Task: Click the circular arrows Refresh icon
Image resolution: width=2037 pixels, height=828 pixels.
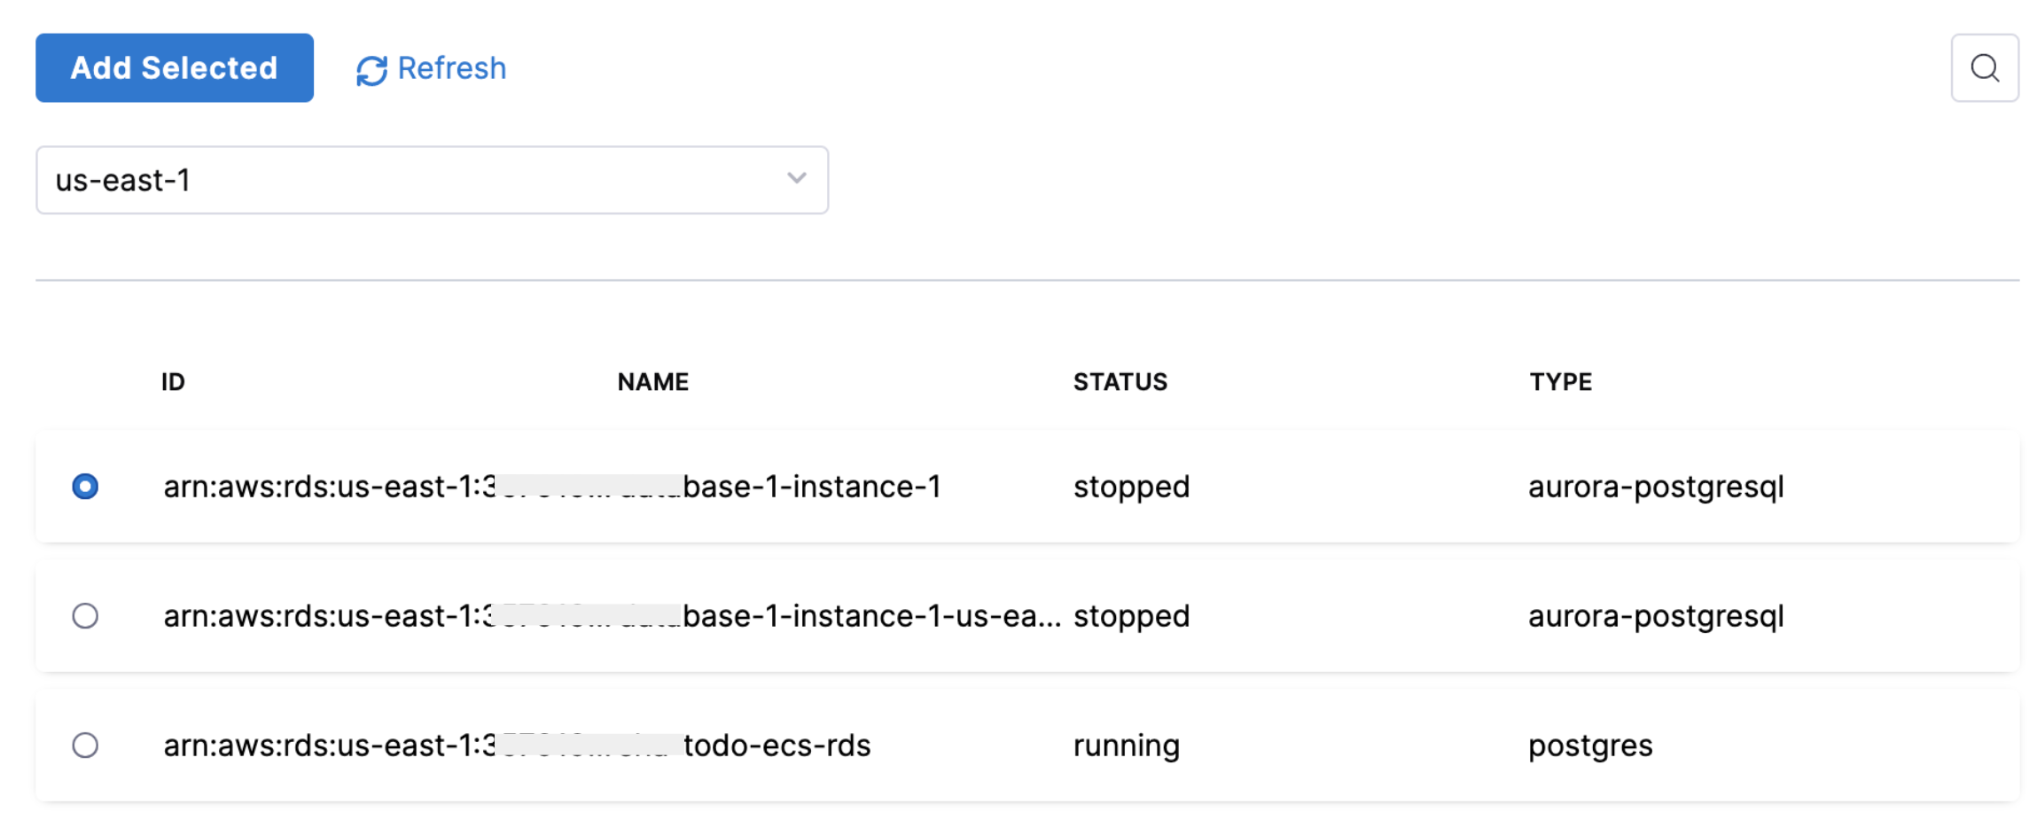Action: (x=371, y=70)
